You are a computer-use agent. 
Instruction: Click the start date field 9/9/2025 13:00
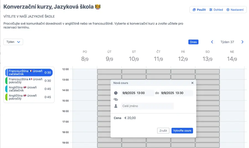click(137, 93)
